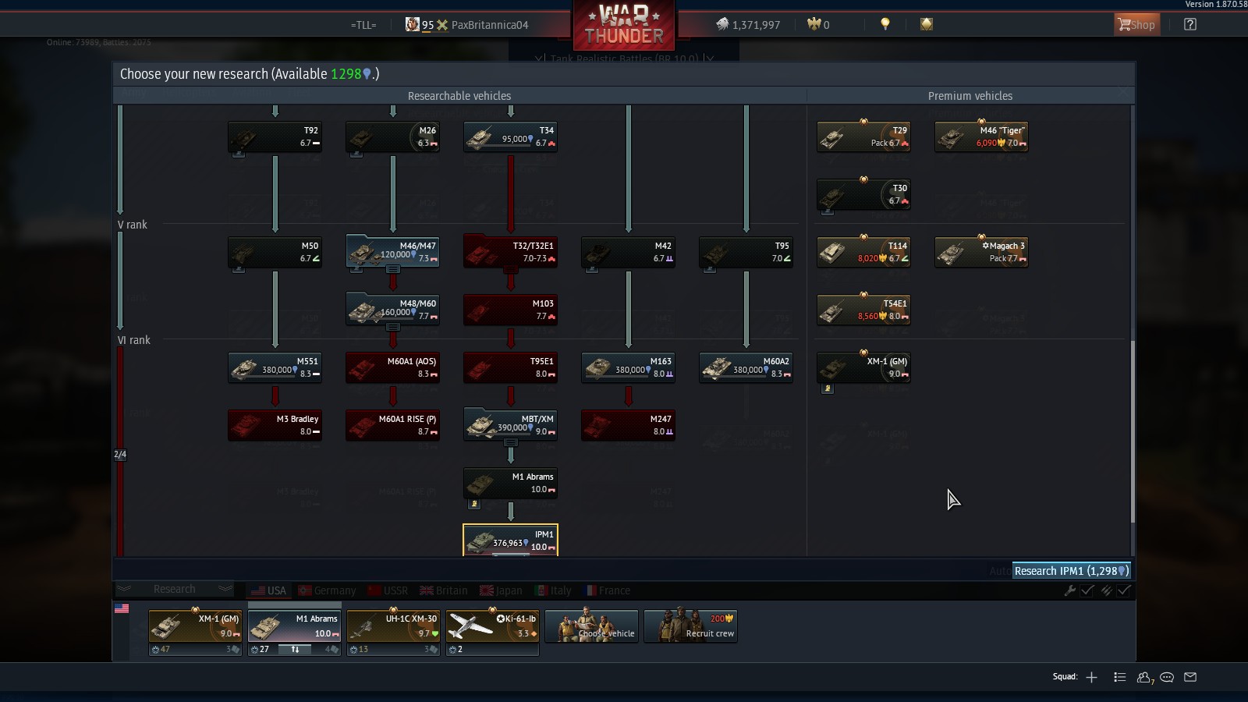This screenshot has height=702, width=1248.
Task: Click the War Thunder logo
Action: pos(624,25)
